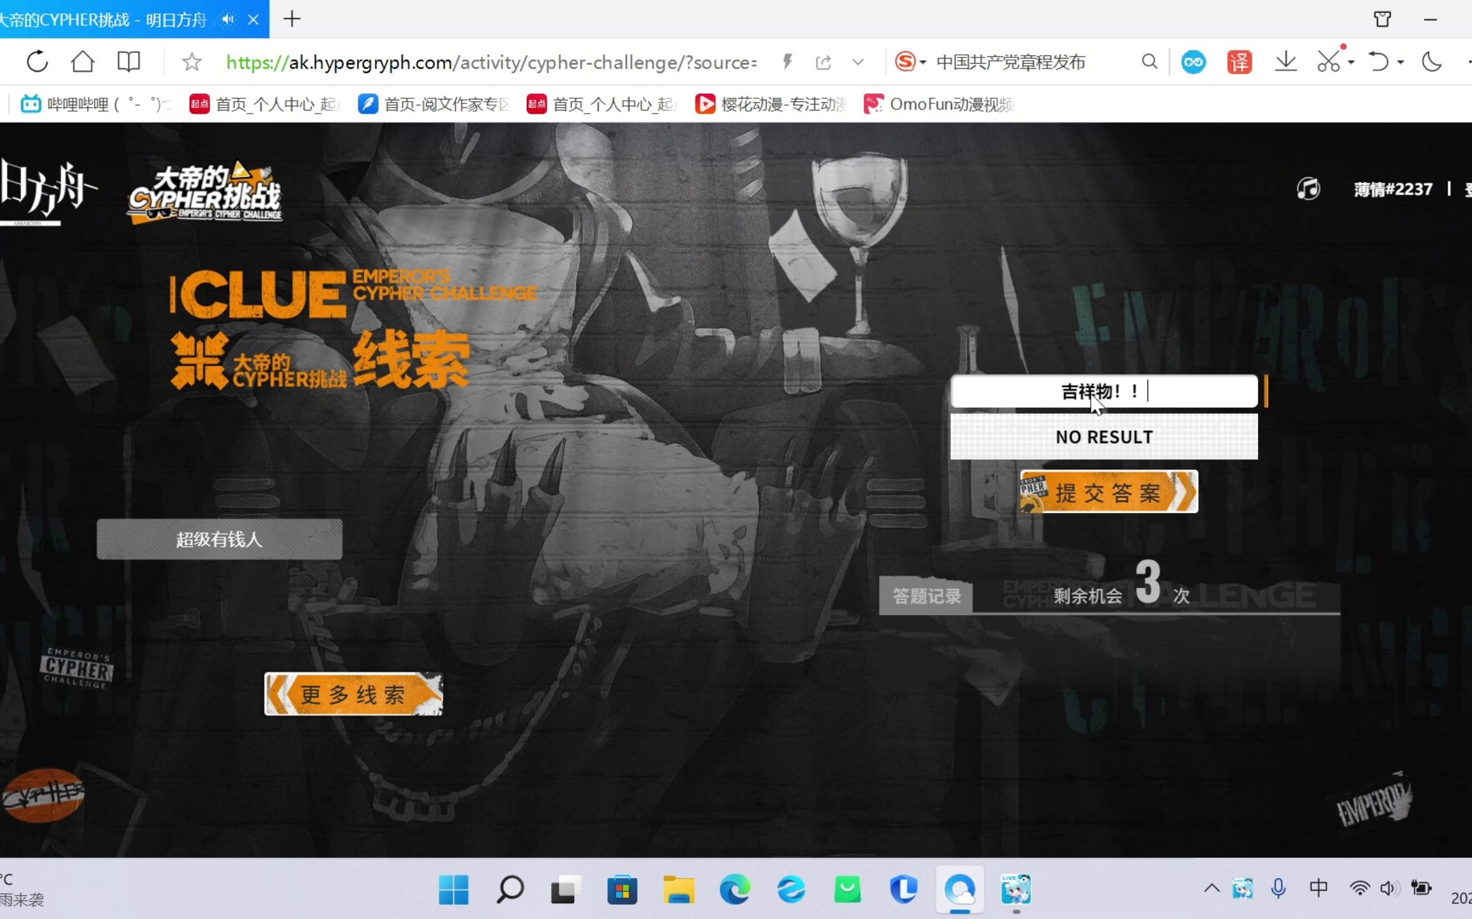This screenshot has height=919, width=1472.
Task: Open the reading mode book icon
Action: (x=128, y=62)
